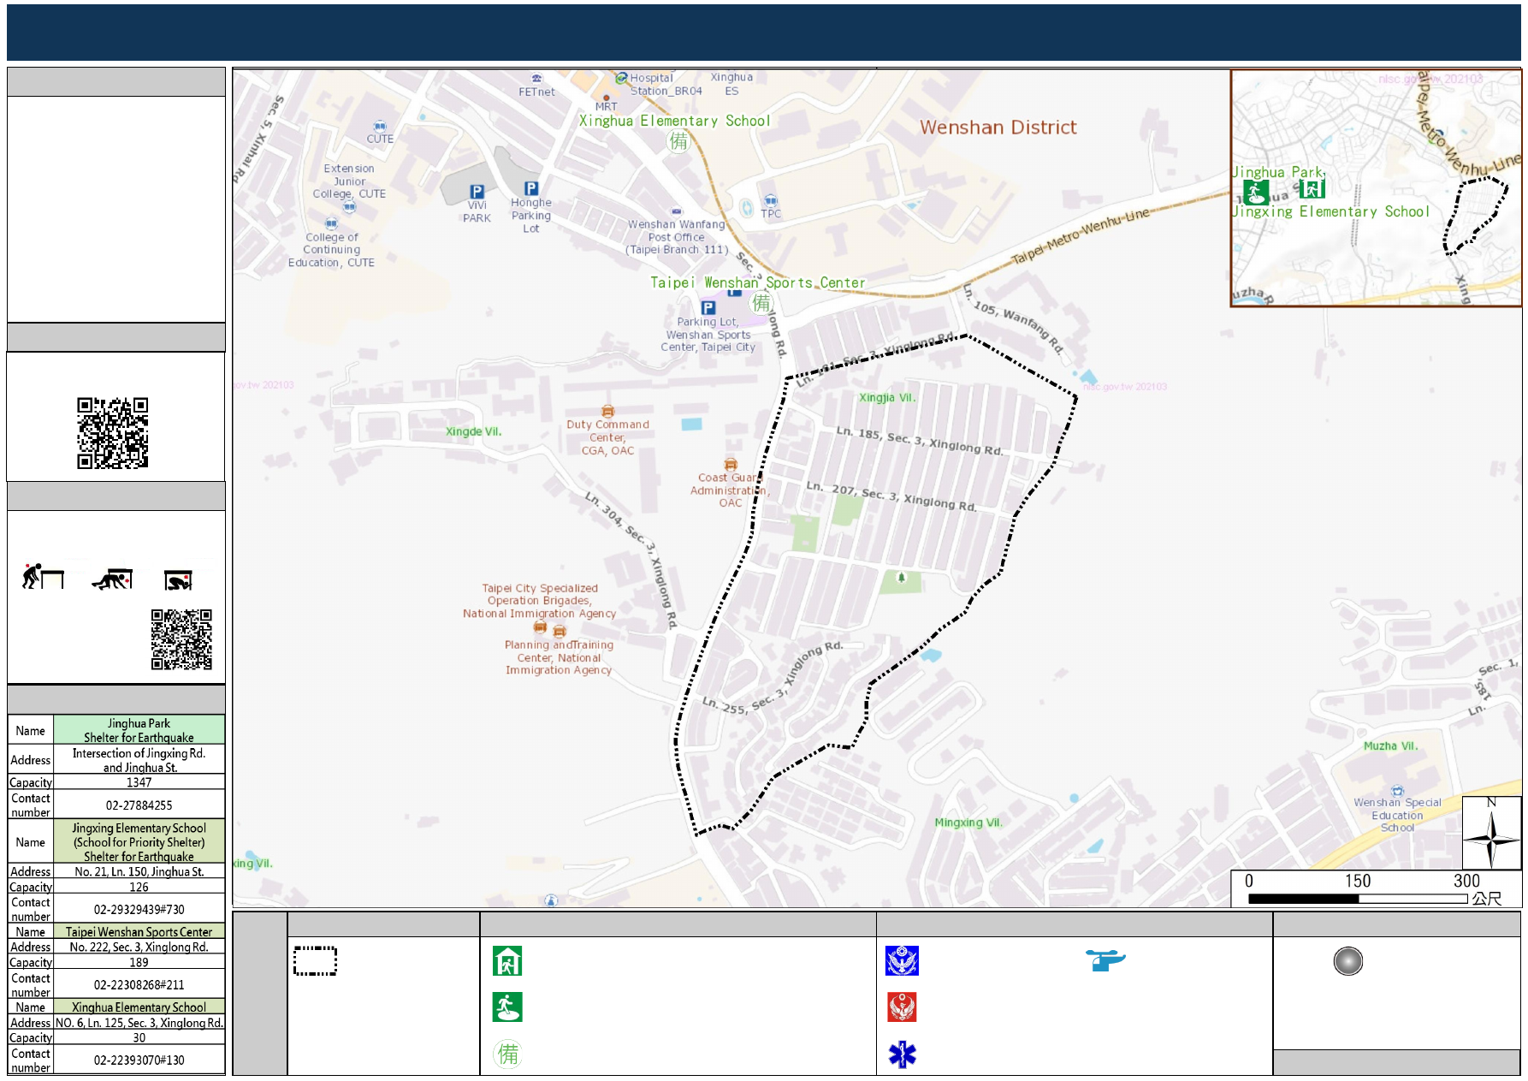Click the green circled 備 legend icon
Screen dimensions: 1528x1081
pos(507,1054)
